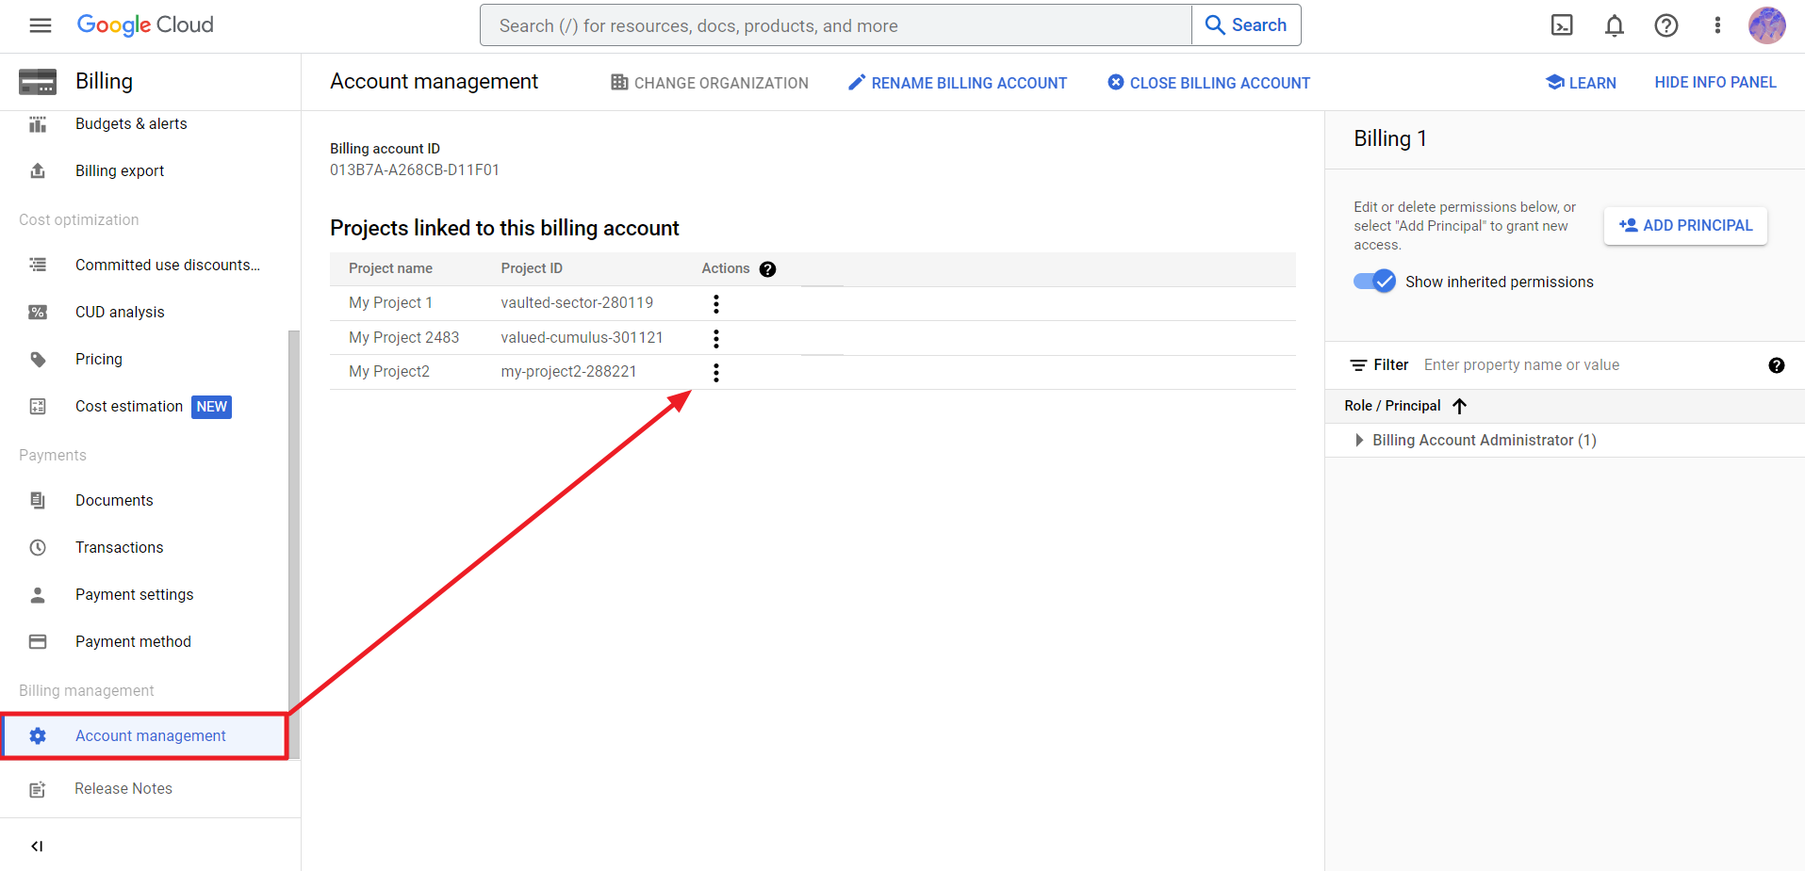This screenshot has height=871, width=1805.
Task: Open actions menu for My Project 2483
Action: coord(716,338)
